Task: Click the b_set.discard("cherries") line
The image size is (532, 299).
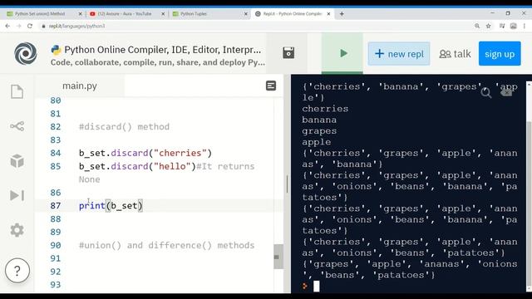Action: [x=145, y=153]
